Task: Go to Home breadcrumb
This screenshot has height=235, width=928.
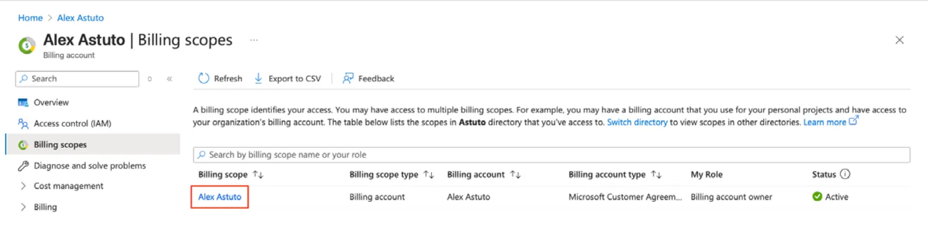Action: pos(30,18)
